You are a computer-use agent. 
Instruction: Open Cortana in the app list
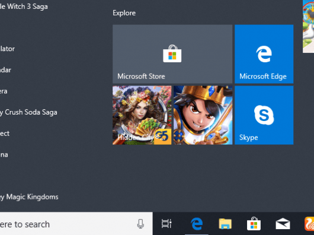click(4, 155)
